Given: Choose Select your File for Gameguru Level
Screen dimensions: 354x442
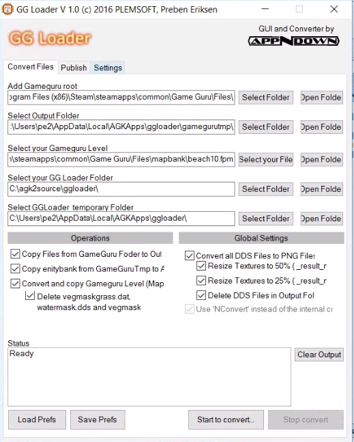Looking at the screenshot, I should point(266,160).
